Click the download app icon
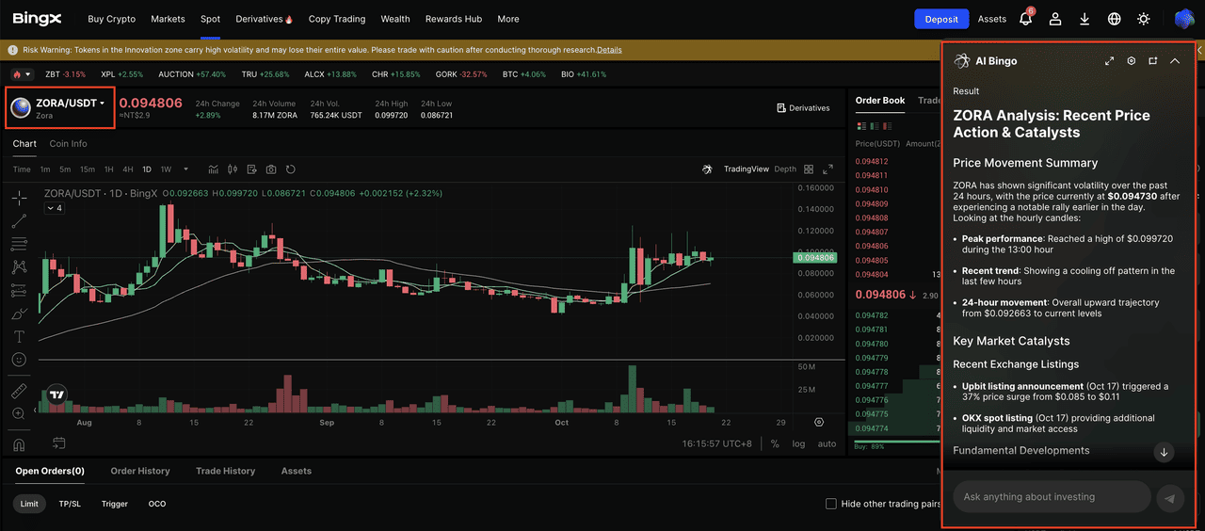Image resolution: width=1205 pixels, height=531 pixels. click(x=1084, y=19)
